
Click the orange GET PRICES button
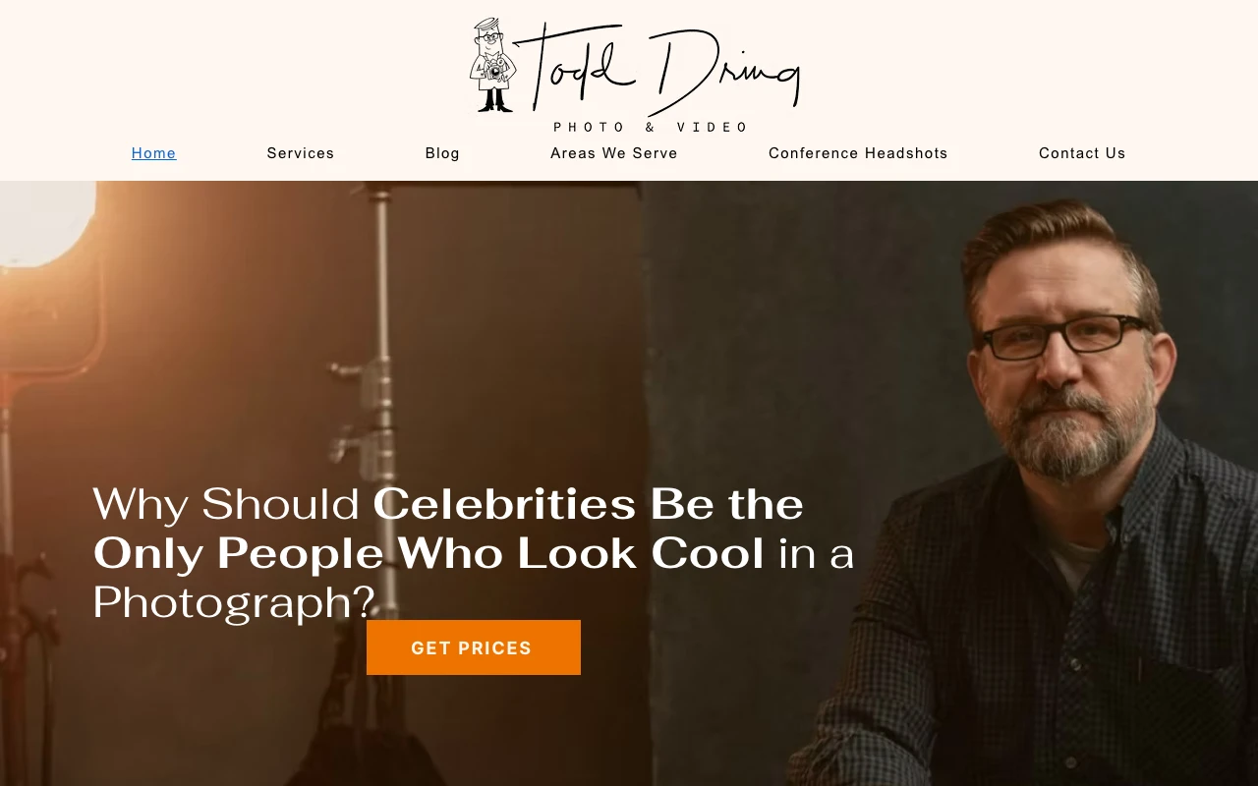pos(474,647)
